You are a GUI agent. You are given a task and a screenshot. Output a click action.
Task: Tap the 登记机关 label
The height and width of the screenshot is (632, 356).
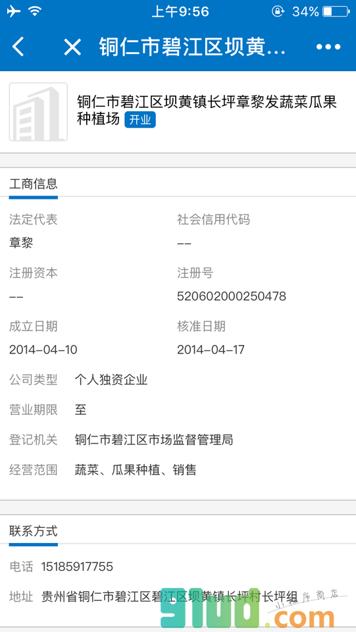[34, 440]
